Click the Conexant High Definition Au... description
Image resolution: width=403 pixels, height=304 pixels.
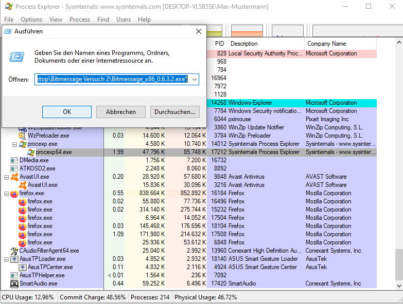tap(265, 251)
